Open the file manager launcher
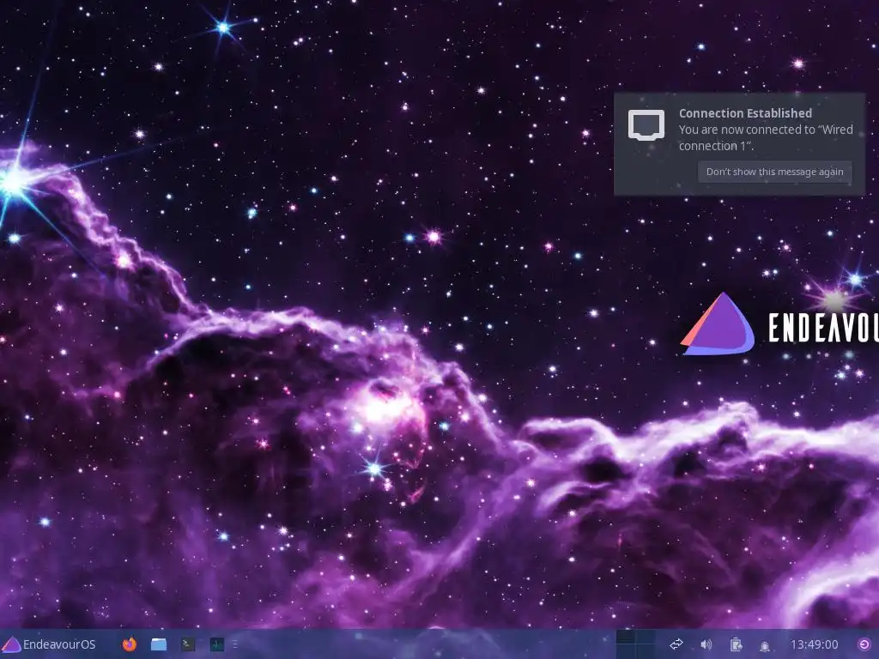The image size is (879, 659). (x=159, y=644)
